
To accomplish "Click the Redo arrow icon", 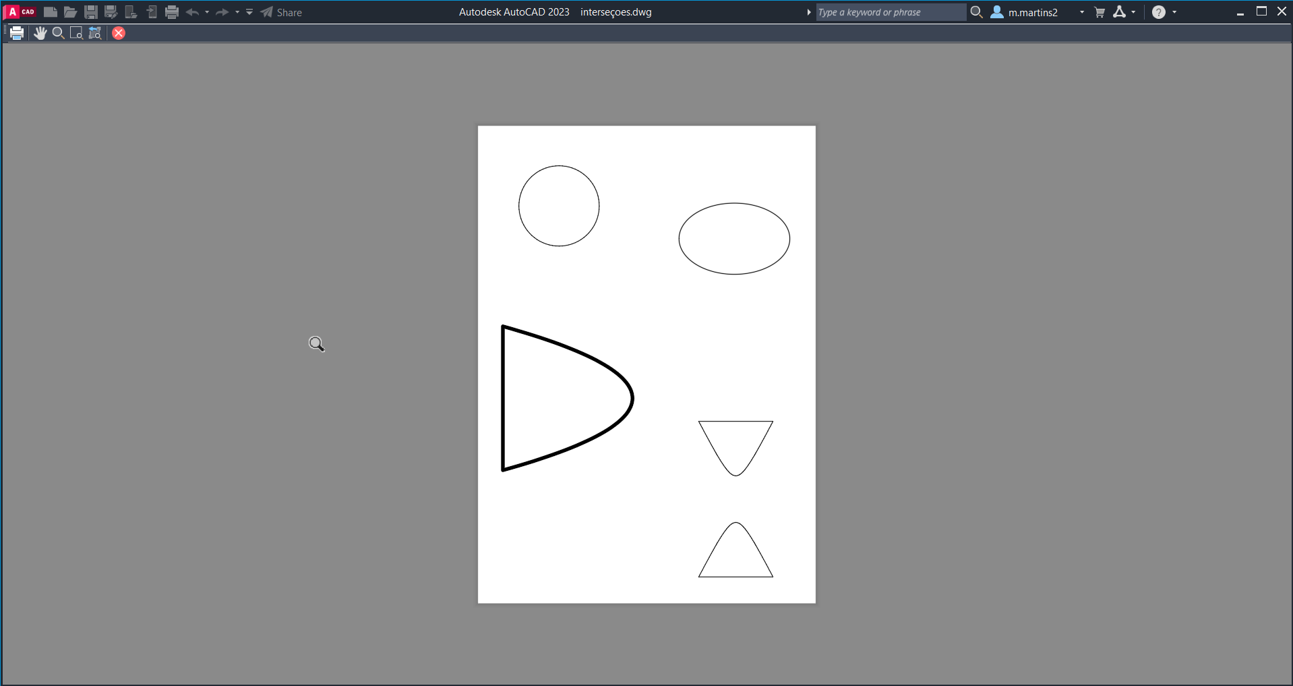I will tap(222, 12).
